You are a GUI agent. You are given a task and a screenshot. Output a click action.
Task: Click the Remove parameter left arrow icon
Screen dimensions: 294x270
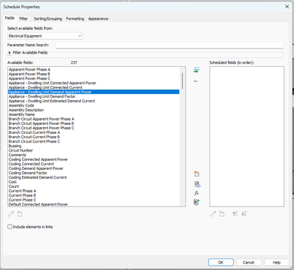[x=196, y=81]
